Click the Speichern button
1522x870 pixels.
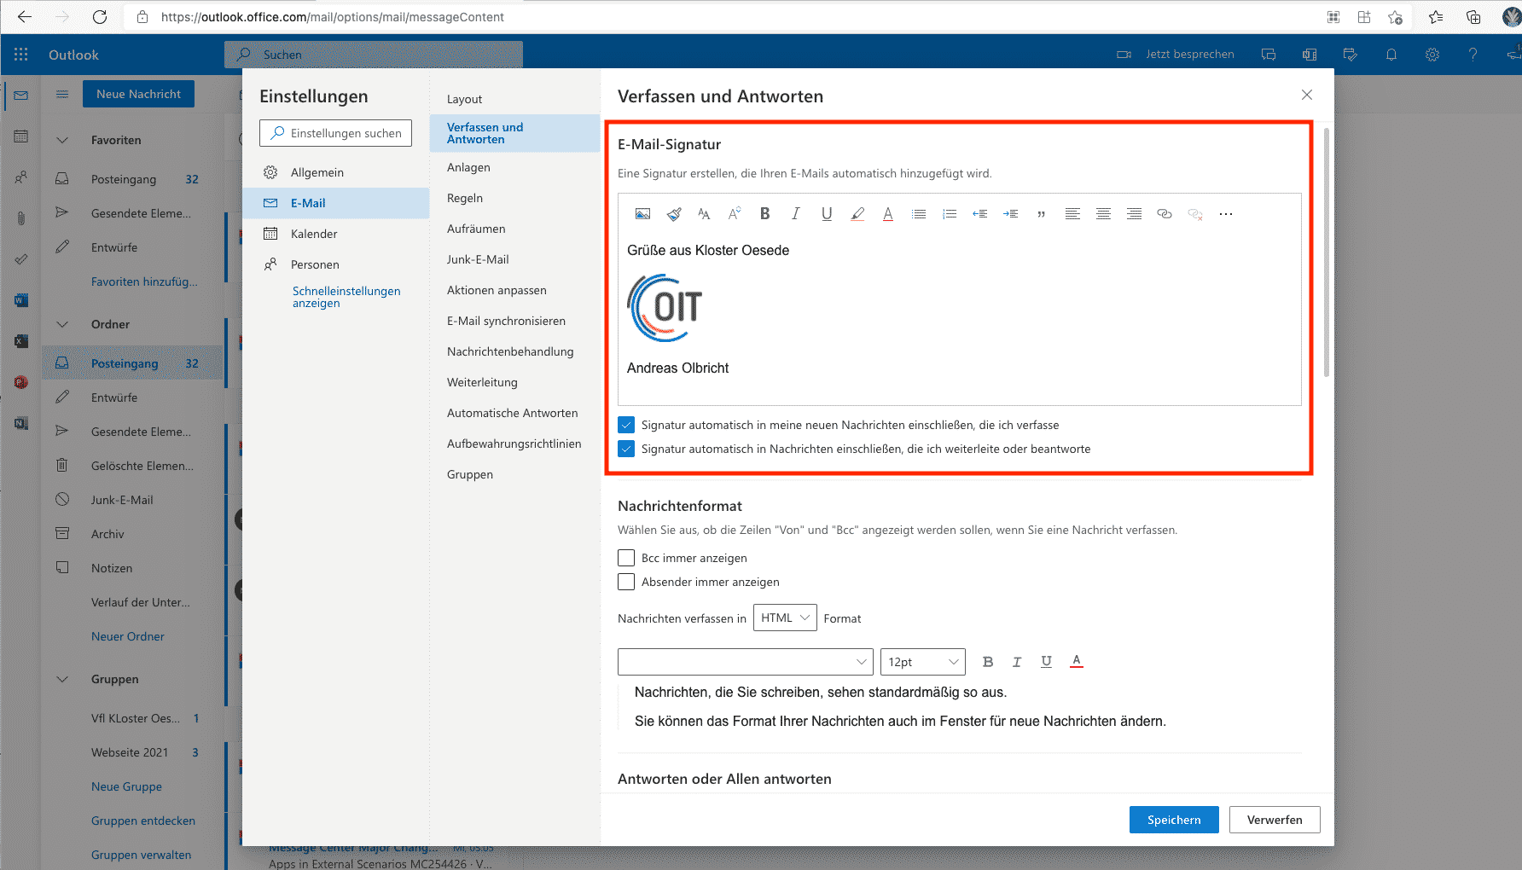point(1174,820)
